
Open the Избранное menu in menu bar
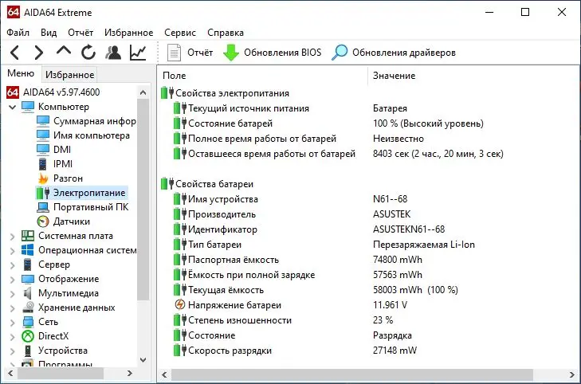point(128,33)
